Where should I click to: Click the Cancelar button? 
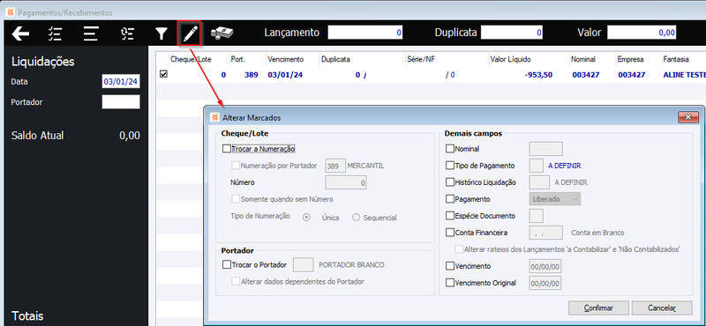662,308
